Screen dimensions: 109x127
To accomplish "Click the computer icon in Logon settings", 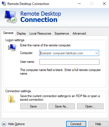I will 12,48.
